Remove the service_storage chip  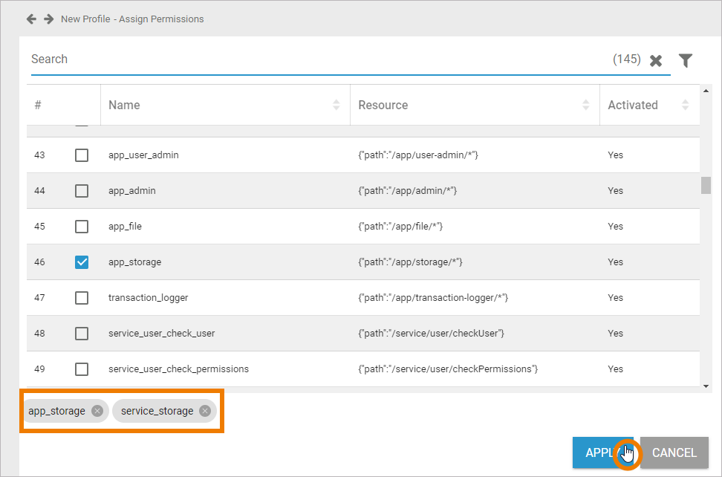[205, 411]
